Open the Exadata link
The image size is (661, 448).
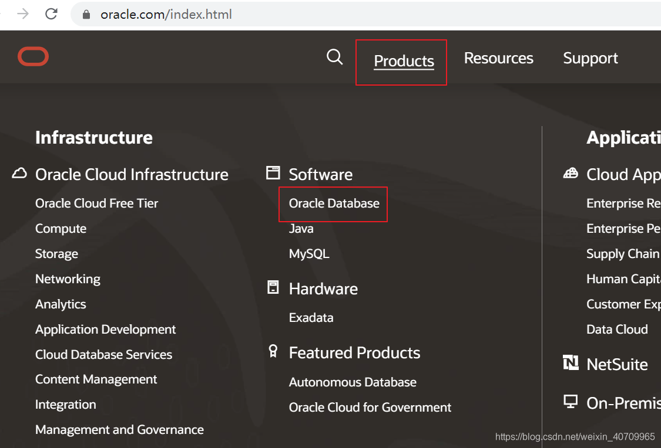click(x=311, y=318)
